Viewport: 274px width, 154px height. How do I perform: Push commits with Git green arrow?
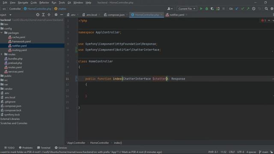(248, 9)
